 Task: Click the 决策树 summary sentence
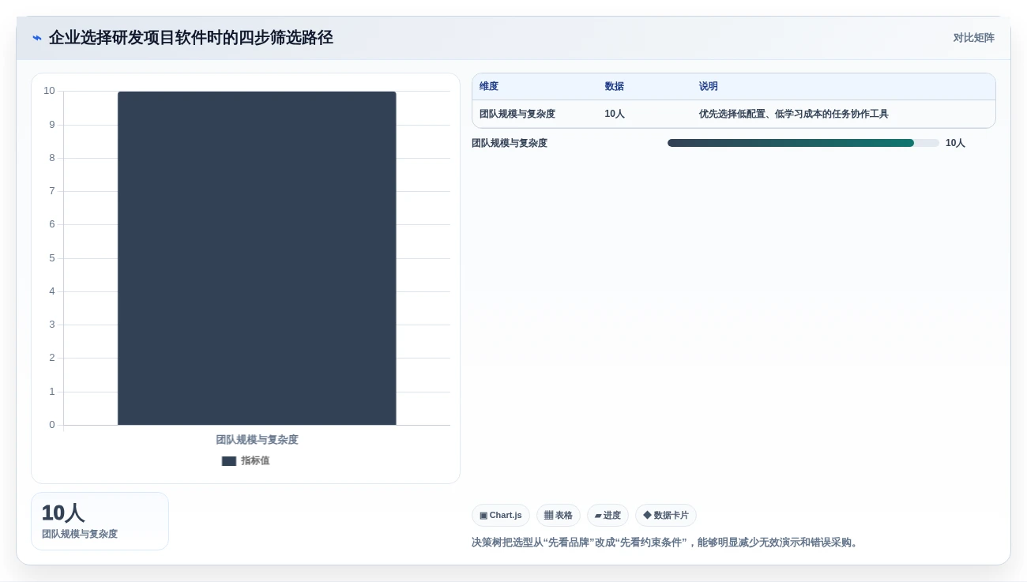click(666, 543)
